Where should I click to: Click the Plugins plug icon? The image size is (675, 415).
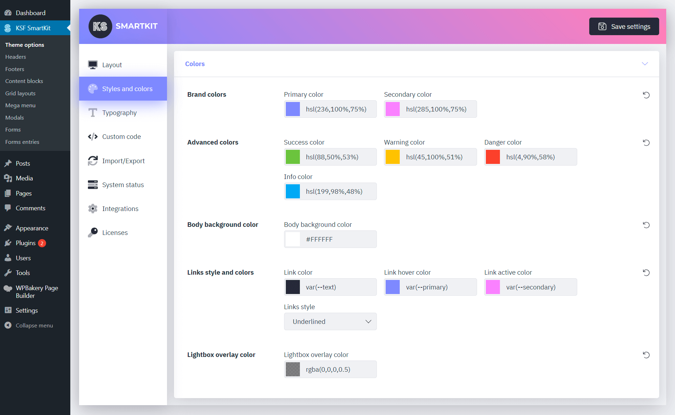8,243
